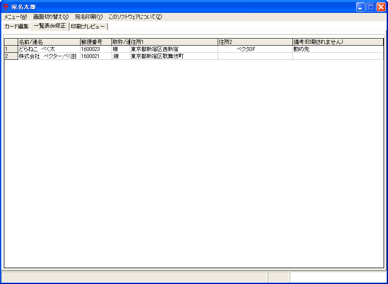Select postal code cell 1600023
Screen dimensions: 388x284
coord(96,49)
